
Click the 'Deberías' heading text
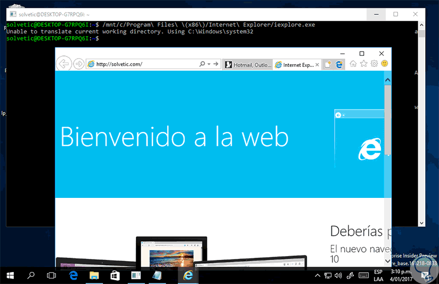pos(356,231)
